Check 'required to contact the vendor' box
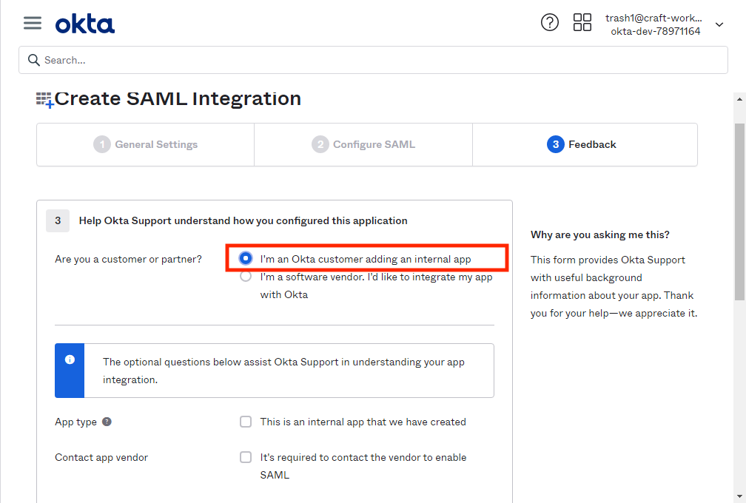Viewport: 746px width, 503px height. coord(246,457)
